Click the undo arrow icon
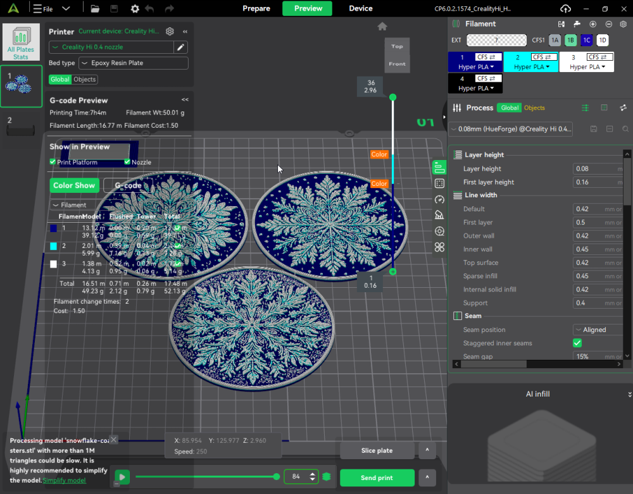The width and height of the screenshot is (633, 494). pos(150,8)
